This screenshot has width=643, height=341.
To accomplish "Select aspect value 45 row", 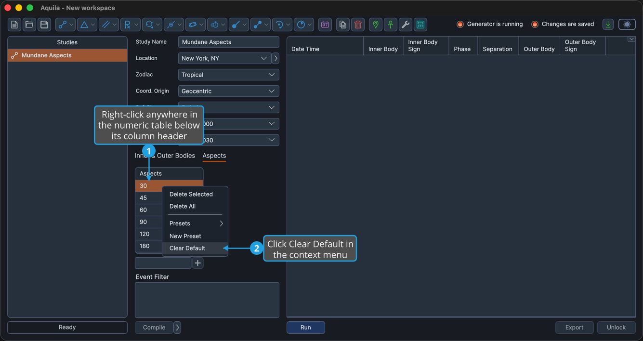I will (149, 198).
